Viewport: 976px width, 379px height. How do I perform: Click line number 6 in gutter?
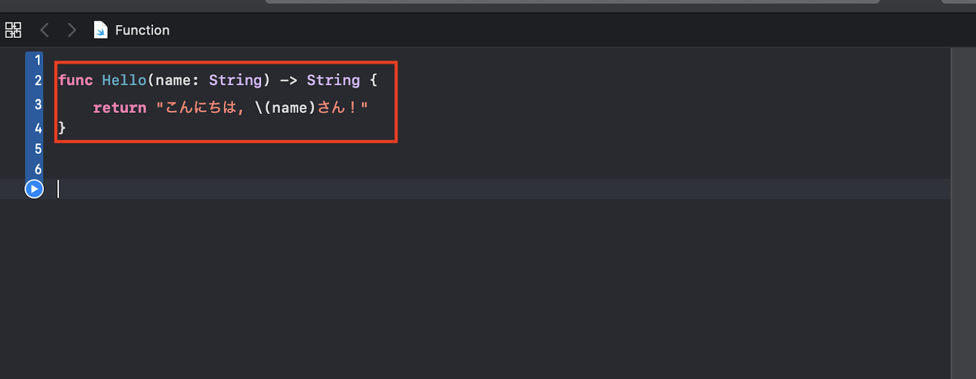38,169
